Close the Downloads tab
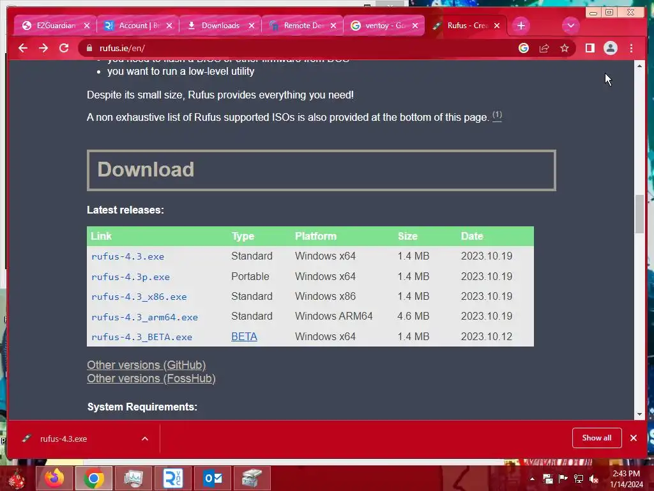This screenshot has width=654, height=491. (x=252, y=26)
